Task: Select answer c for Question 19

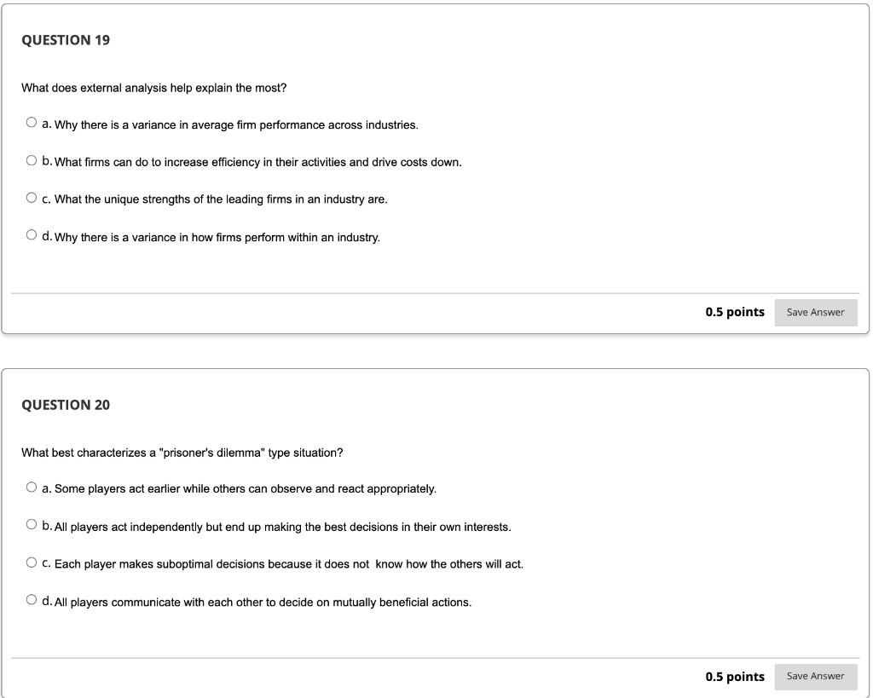Action: pos(32,197)
